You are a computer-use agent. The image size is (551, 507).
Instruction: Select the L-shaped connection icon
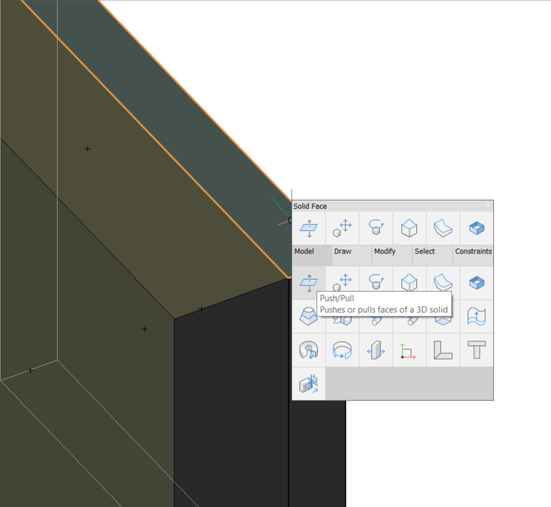443,350
